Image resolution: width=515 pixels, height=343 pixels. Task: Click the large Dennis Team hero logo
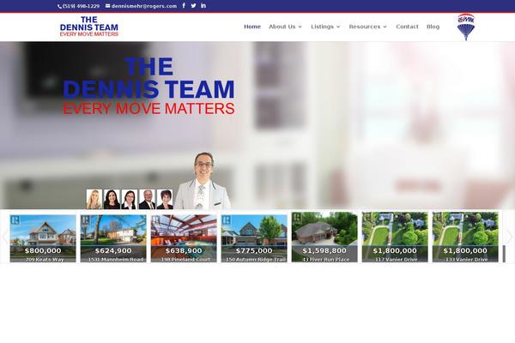click(x=148, y=86)
